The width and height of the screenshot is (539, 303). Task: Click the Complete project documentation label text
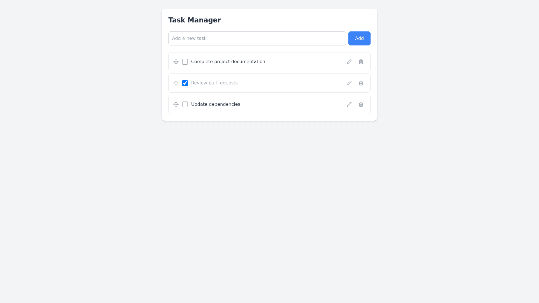click(x=228, y=62)
